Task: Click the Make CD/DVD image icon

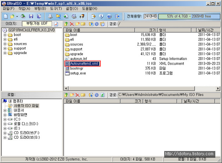Action: tap(50, 17)
